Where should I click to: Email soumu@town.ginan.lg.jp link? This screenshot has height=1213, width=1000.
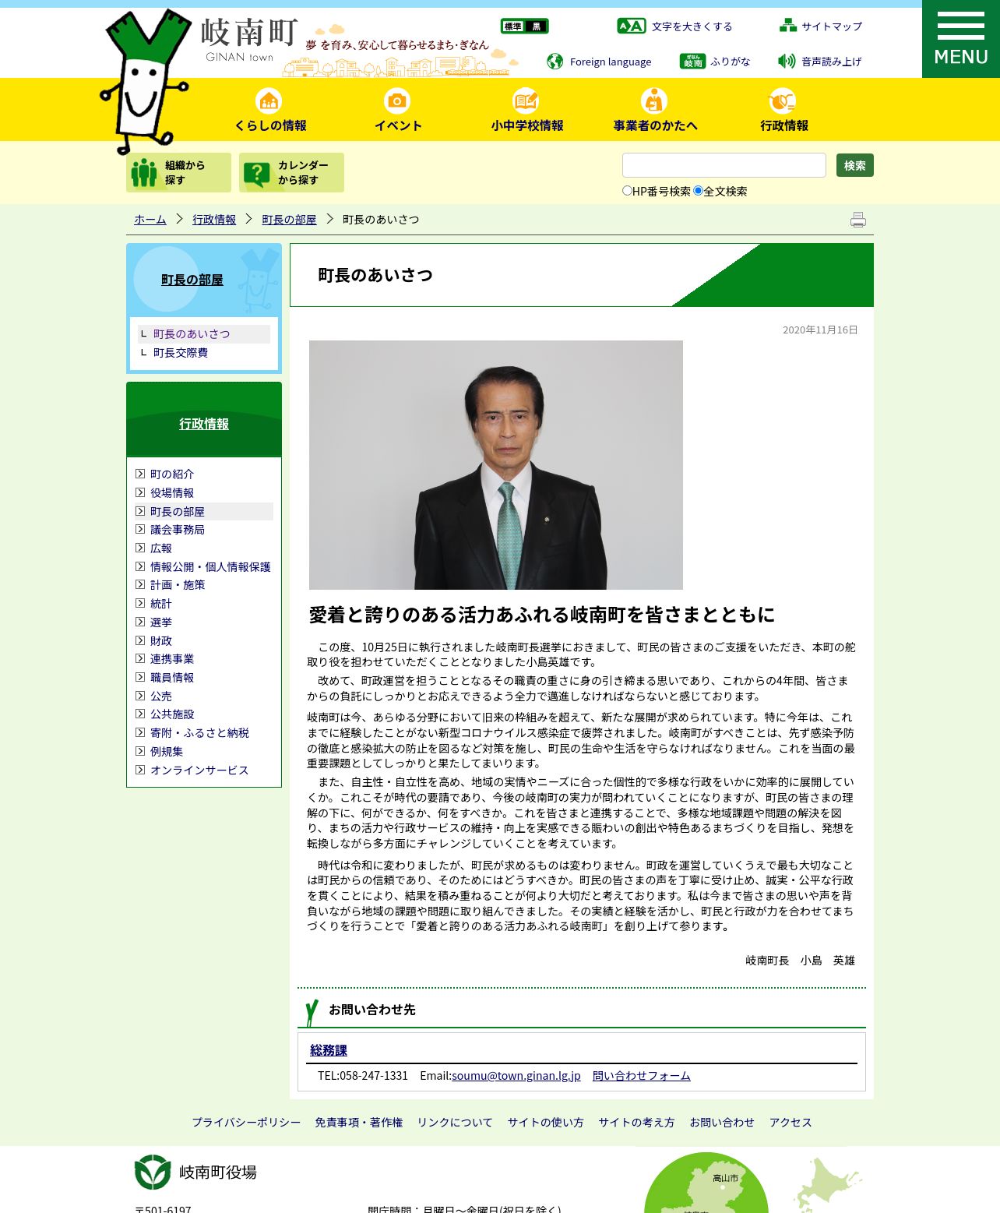(x=516, y=1075)
